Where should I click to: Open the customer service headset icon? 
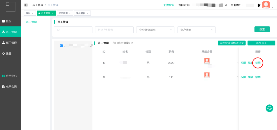click(269, 108)
